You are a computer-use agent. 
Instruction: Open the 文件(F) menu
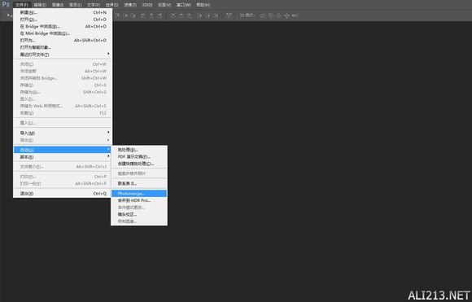coord(22,5)
